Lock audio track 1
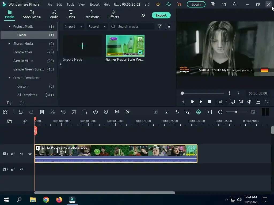 13,169
